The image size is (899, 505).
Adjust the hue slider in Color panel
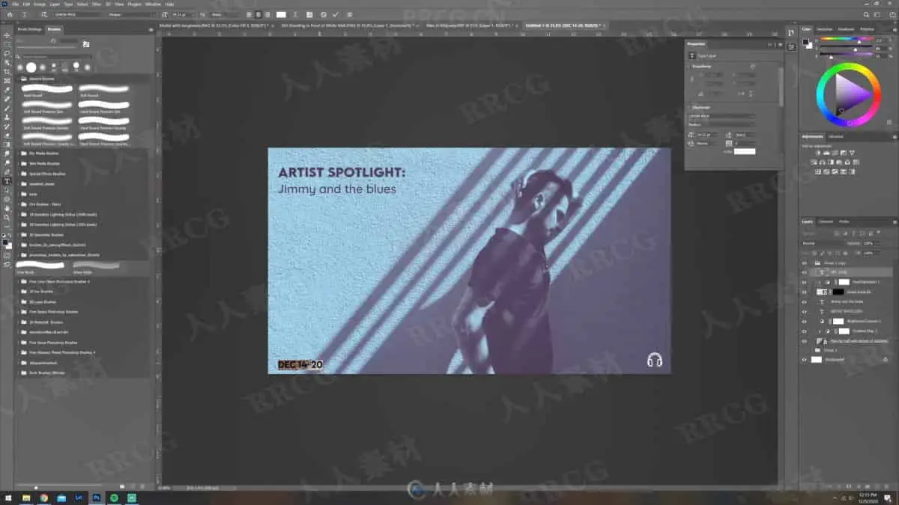pos(847,39)
